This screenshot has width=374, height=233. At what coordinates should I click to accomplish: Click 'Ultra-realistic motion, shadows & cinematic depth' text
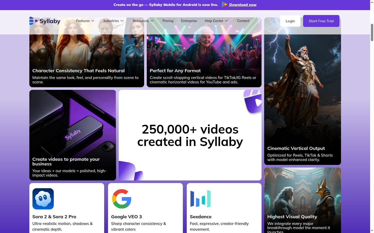(x=63, y=227)
